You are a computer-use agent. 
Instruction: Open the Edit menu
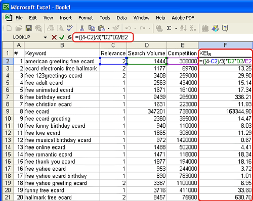click(x=33, y=18)
